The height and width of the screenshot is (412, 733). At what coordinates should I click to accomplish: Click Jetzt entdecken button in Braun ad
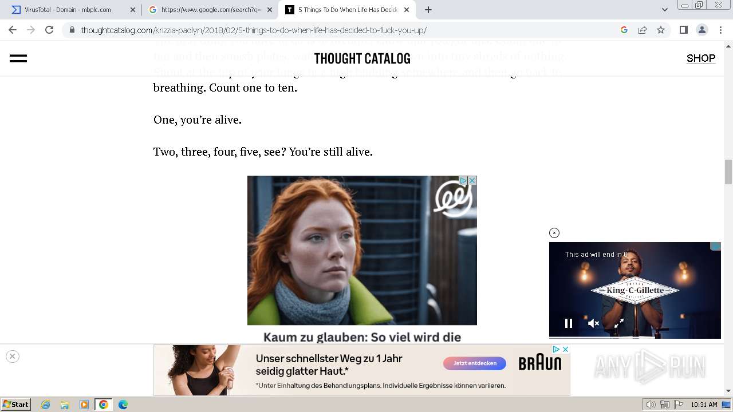pos(475,363)
